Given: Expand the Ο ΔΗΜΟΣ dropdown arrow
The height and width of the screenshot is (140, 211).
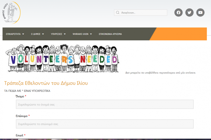Looking at the screenshot, I should pyautogui.click(x=43, y=34).
